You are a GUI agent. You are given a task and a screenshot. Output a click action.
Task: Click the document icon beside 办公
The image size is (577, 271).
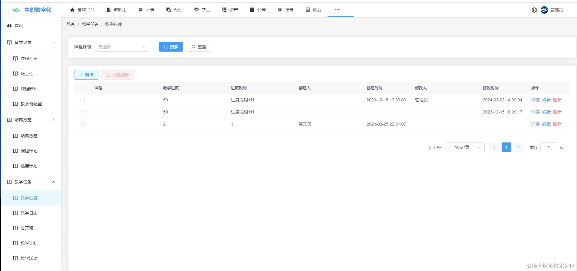(169, 10)
